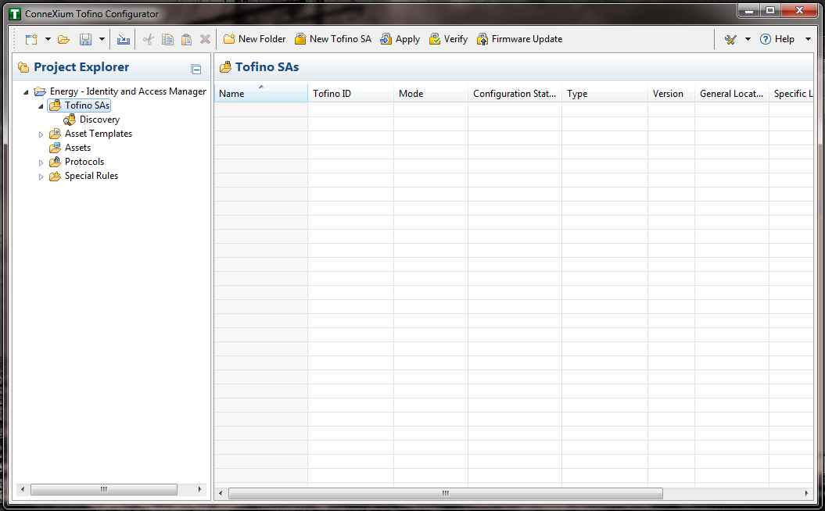
Task: Click table scroll left arrow
Action: coord(221,493)
